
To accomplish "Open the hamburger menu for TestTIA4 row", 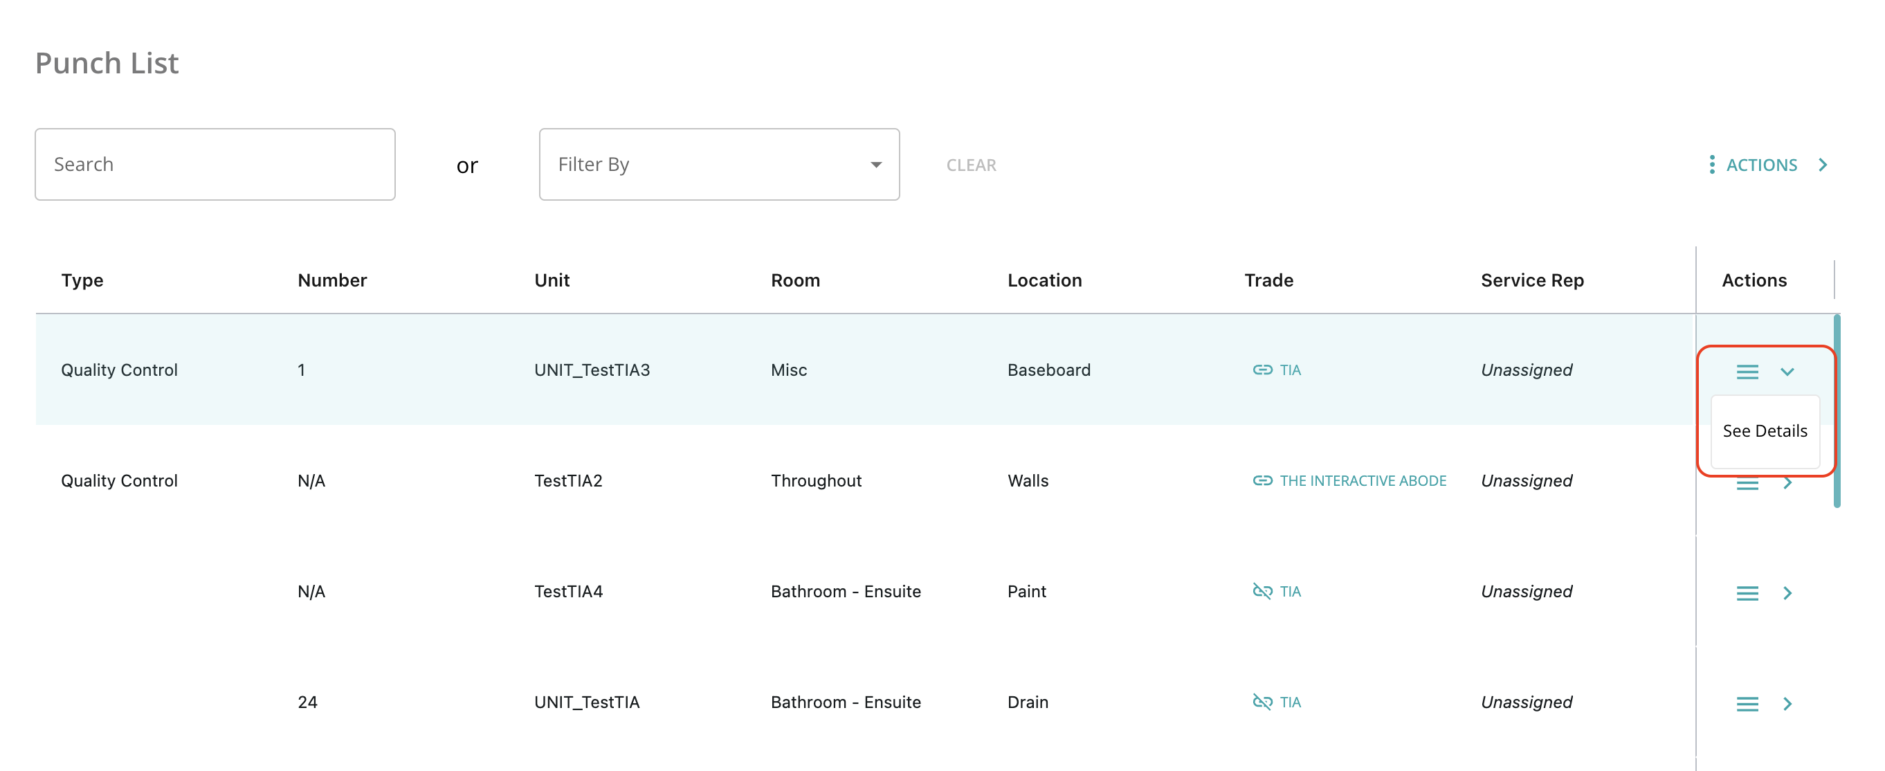I will click(1747, 592).
